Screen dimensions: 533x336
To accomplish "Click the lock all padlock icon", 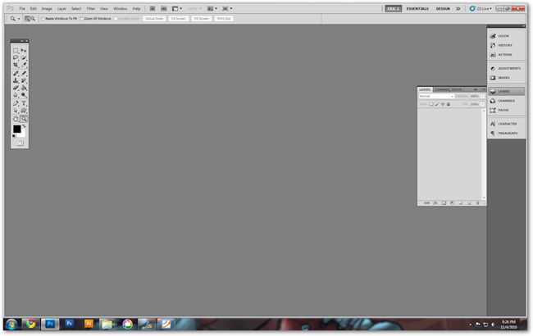I will tap(449, 104).
